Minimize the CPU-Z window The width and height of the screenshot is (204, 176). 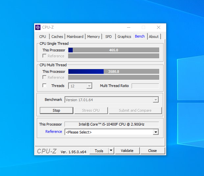tap(129, 27)
